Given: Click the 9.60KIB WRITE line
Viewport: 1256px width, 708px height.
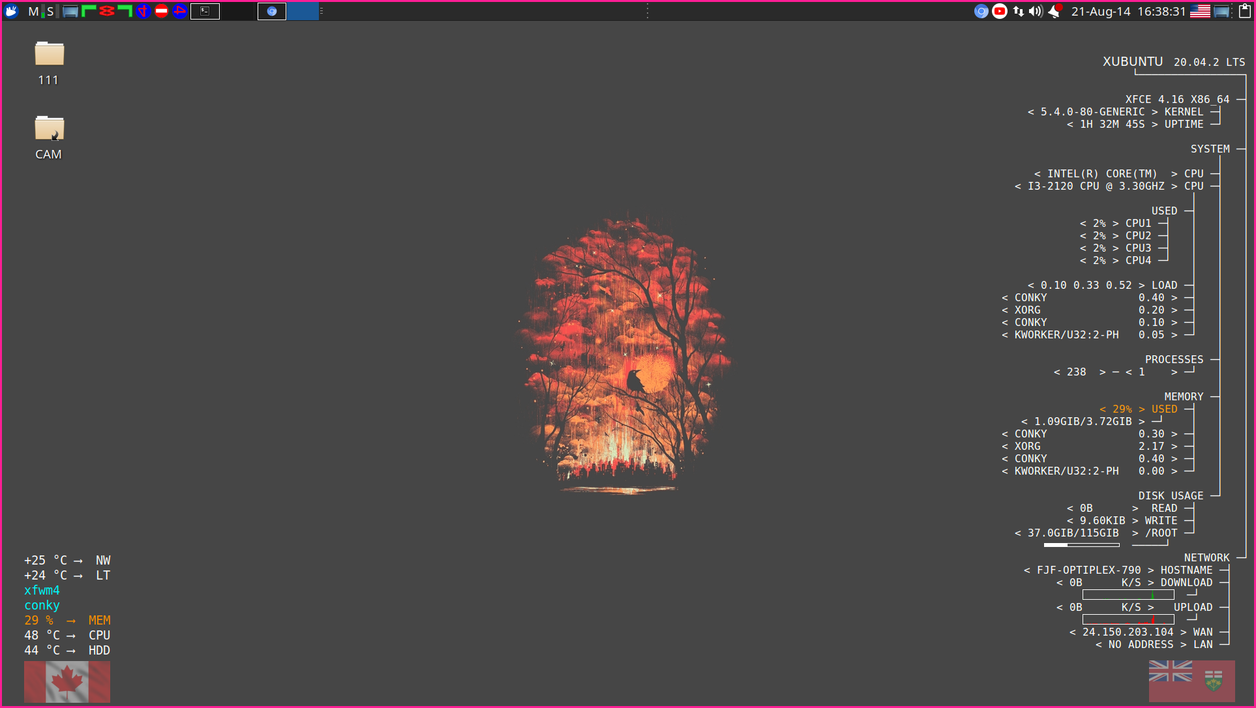Looking at the screenshot, I should pyautogui.click(x=1122, y=520).
